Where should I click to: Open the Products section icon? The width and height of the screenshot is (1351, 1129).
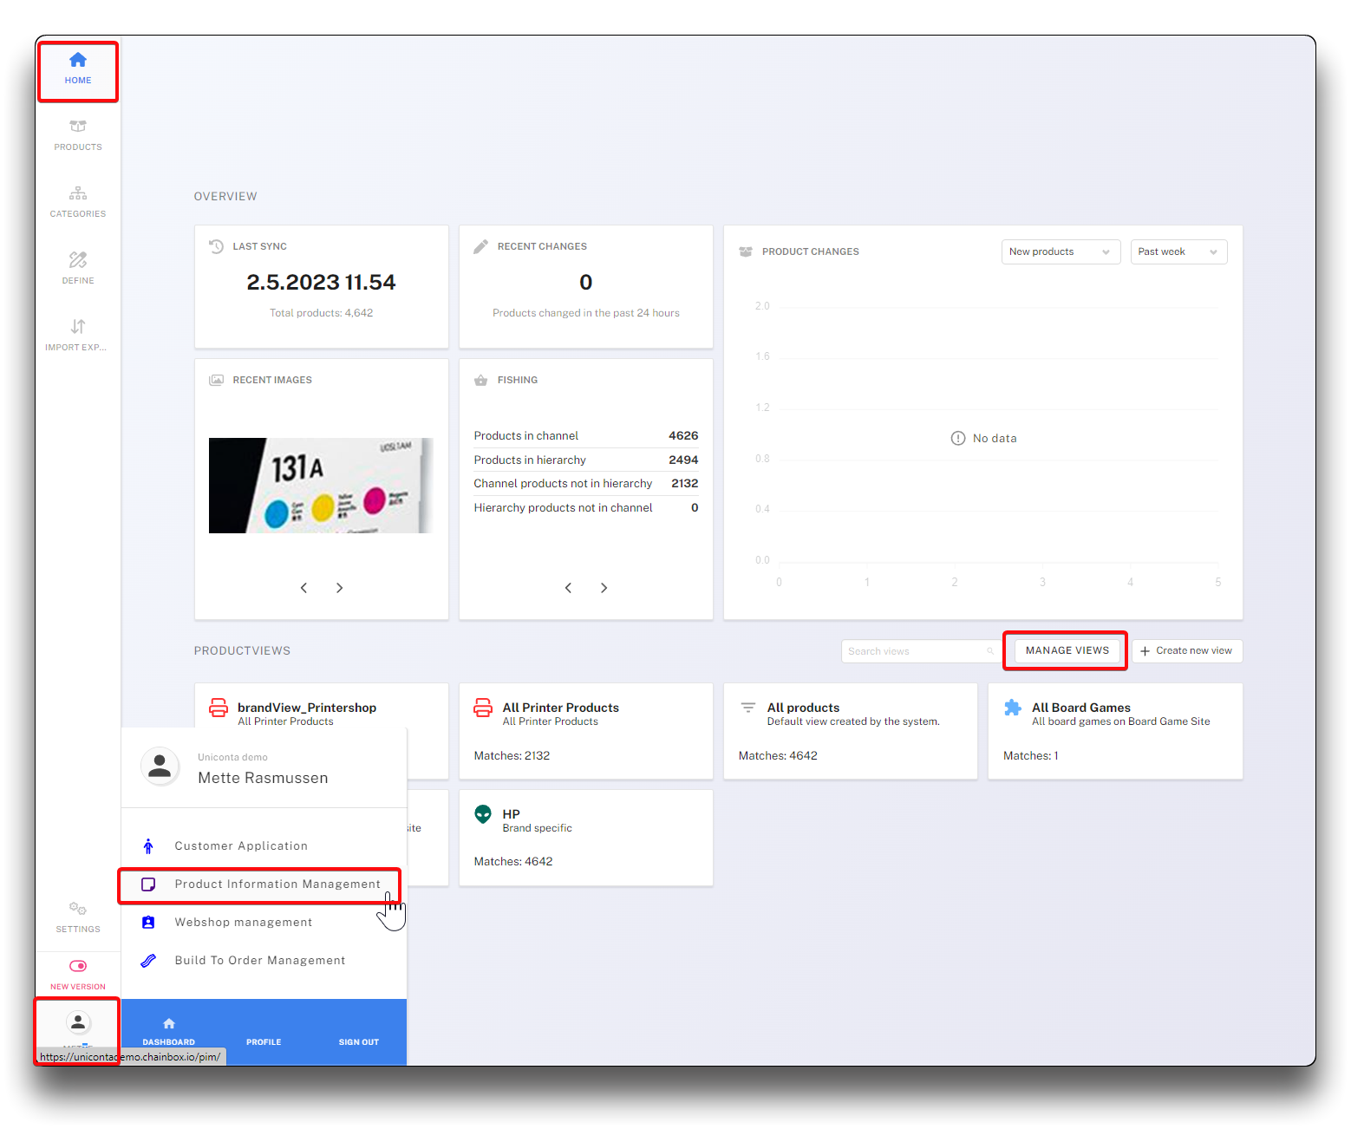click(x=78, y=127)
